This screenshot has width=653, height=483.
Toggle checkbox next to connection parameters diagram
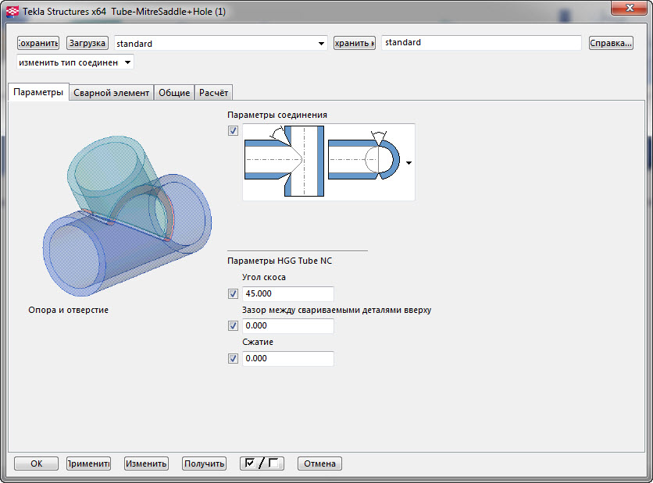click(x=233, y=131)
